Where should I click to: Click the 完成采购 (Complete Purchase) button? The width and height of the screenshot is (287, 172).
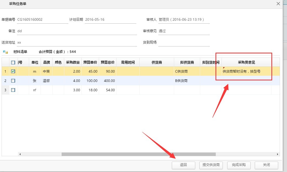pyautogui.click(x=239, y=165)
